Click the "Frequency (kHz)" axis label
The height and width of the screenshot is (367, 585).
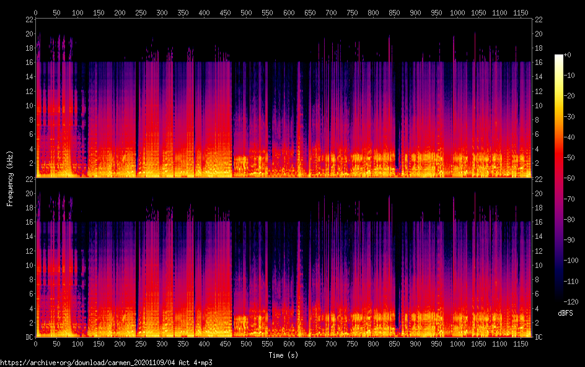pos(10,179)
